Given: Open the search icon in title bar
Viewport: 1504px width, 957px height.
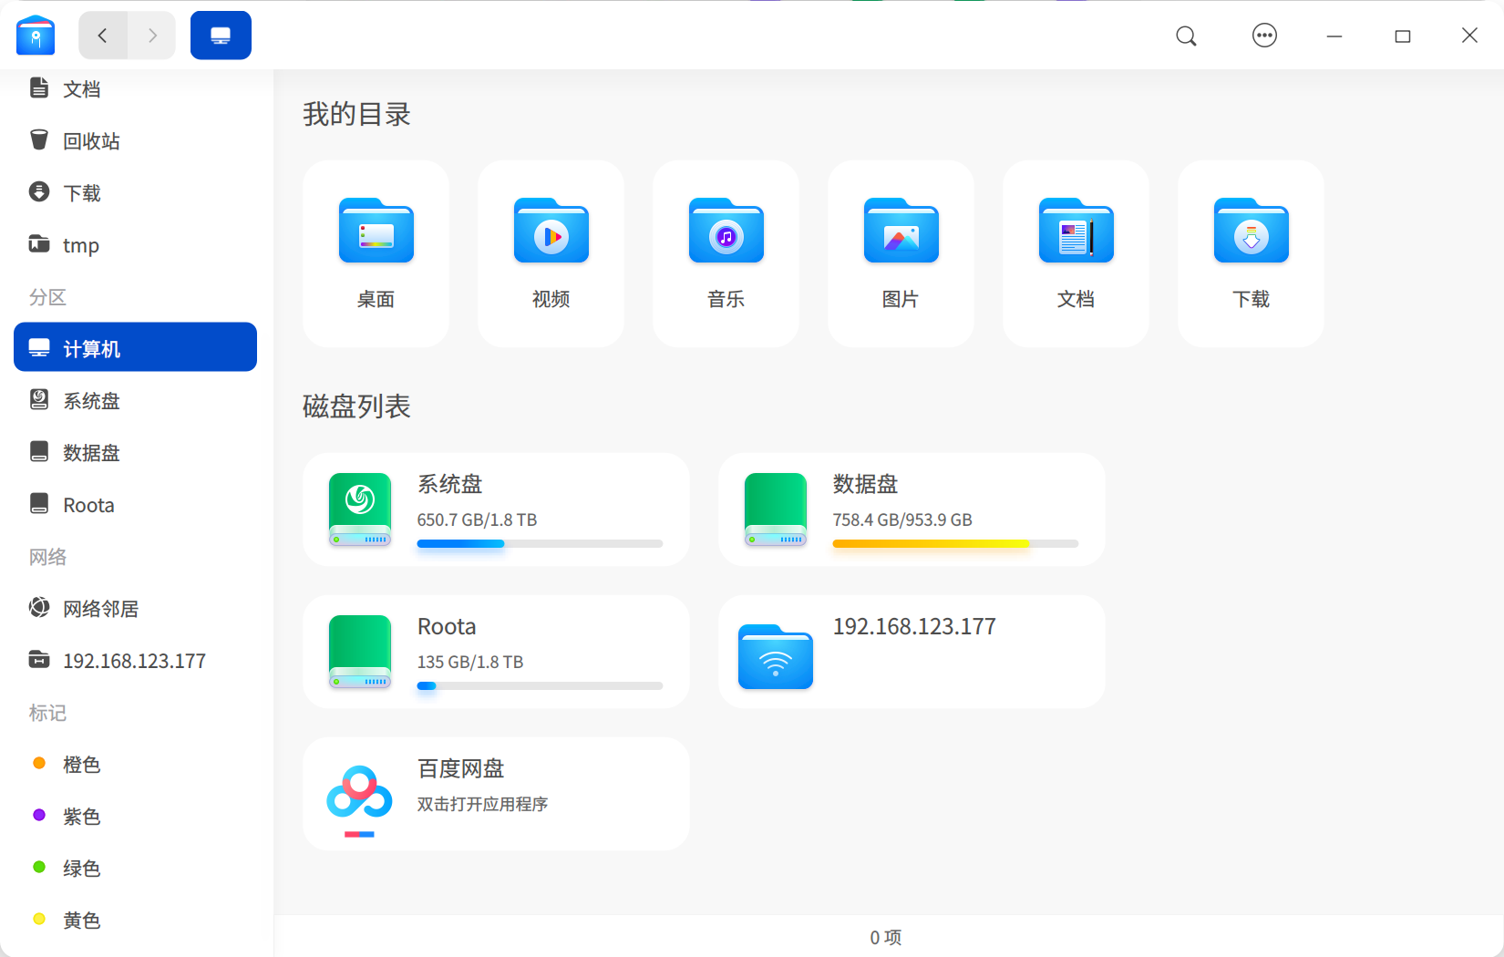Looking at the screenshot, I should (1186, 36).
